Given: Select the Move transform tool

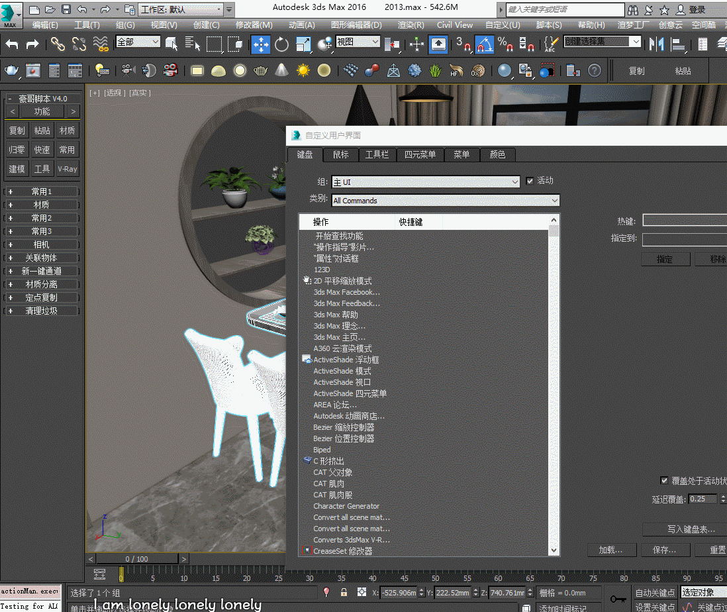Looking at the screenshot, I should point(260,44).
